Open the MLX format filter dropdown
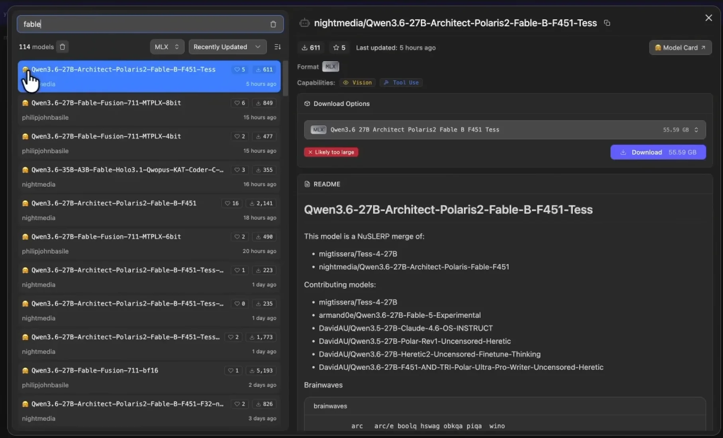The width and height of the screenshot is (723, 438). click(x=167, y=47)
